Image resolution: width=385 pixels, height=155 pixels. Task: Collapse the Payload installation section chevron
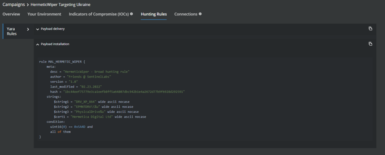click(x=38, y=44)
